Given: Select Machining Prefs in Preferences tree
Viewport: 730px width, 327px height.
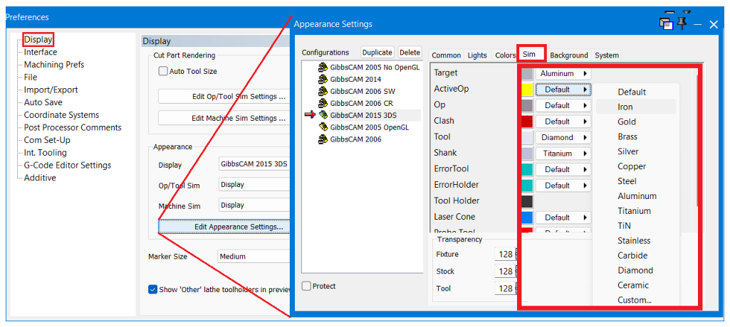Looking at the screenshot, I should (x=54, y=65).
